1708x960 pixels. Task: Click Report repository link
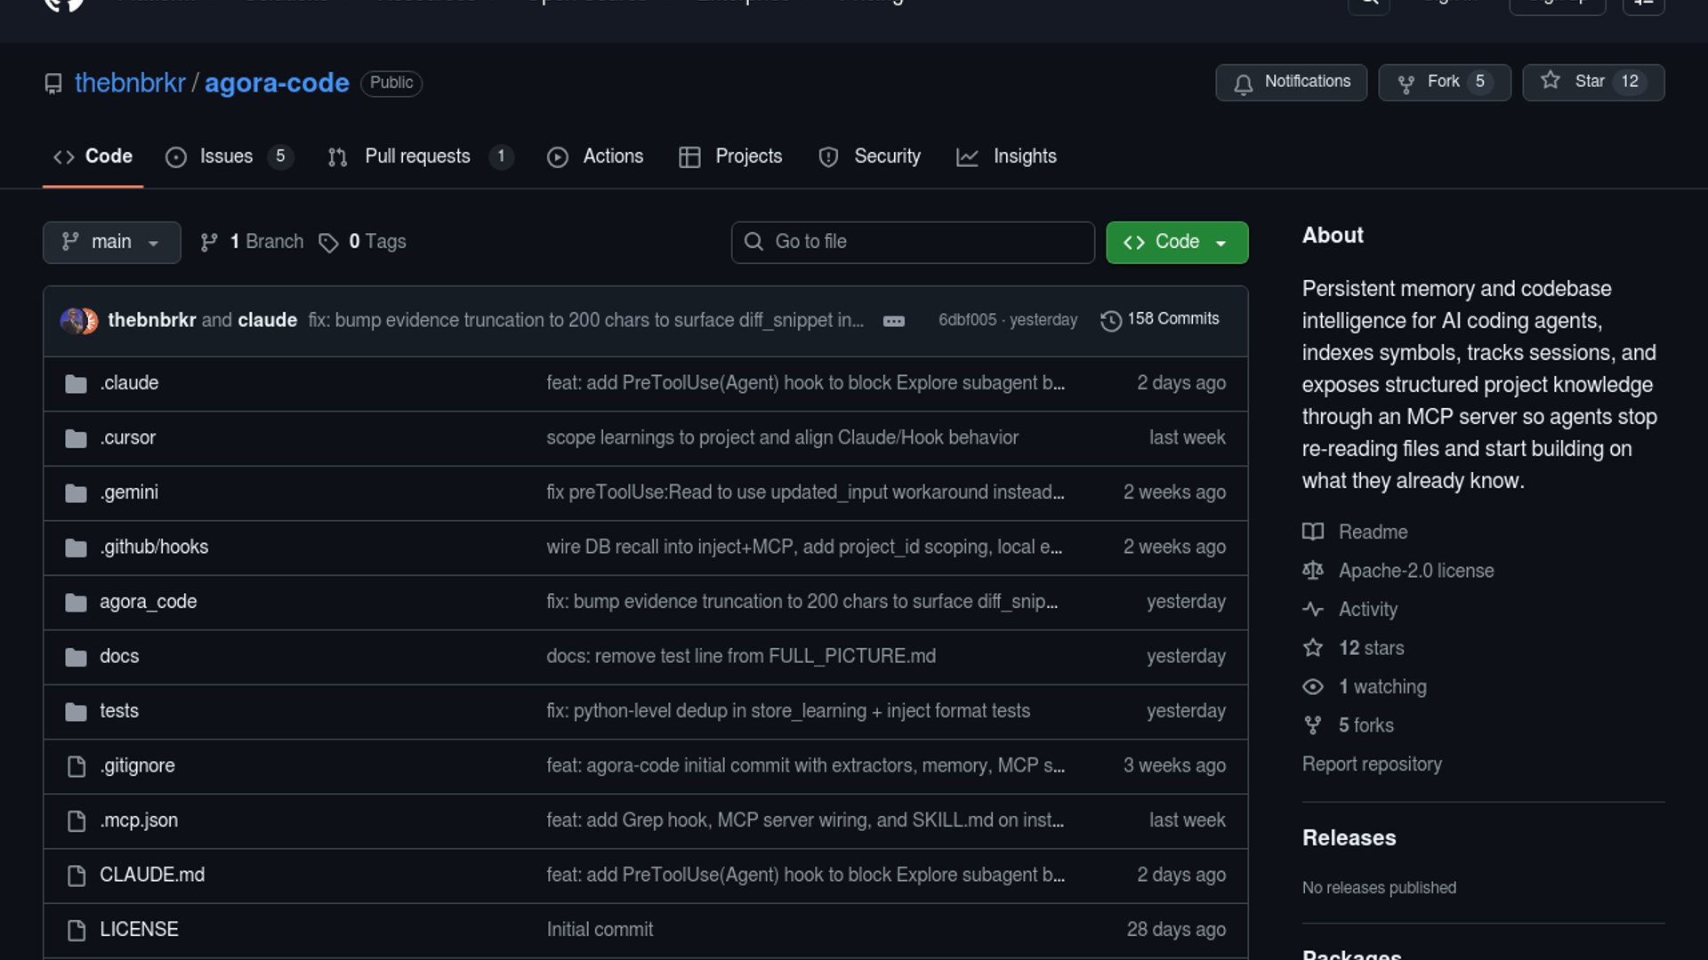pos(1372,764)
